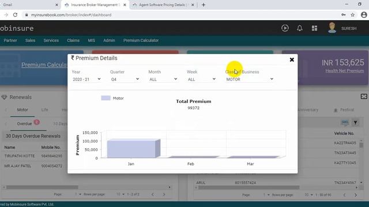Expand the panel with the fullscreen icon

(x=364, y=97)
